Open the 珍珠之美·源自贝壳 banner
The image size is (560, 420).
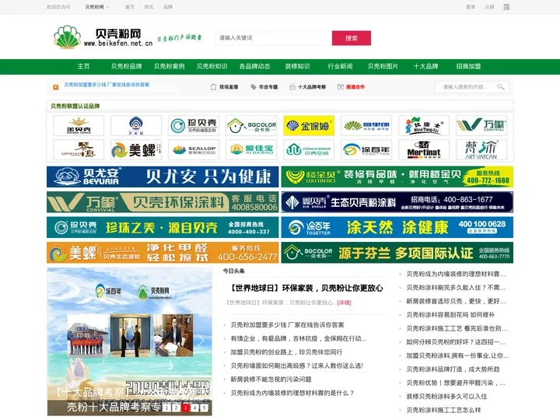[x=163, y=227]
